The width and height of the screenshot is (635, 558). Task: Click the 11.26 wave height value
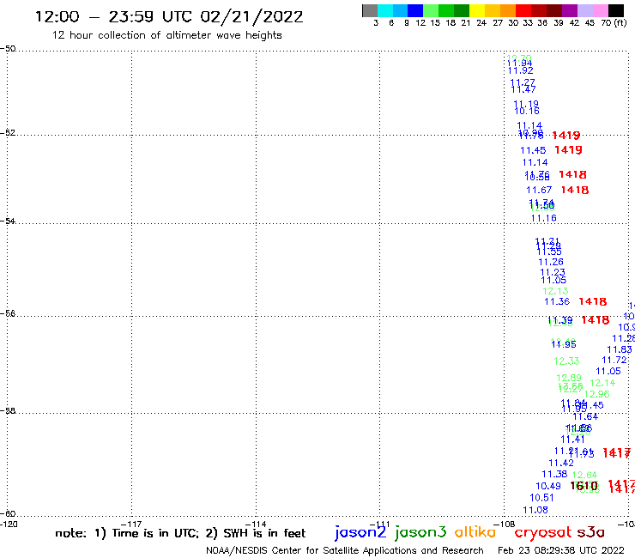pyautogui.click(x=551, y=262)
